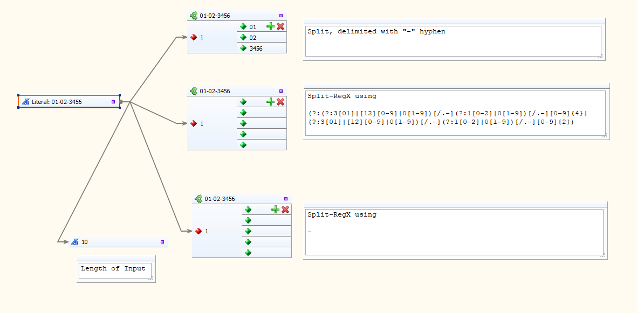The height and width of the screenshot is (313, 637).
Task: Click into the 'Split, delimited with "-" hyphen' comment
Action: [x=453, y=41]
